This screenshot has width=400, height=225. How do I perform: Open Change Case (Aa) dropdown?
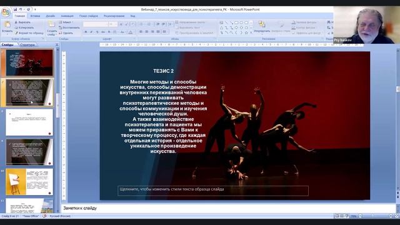point(122,32)
